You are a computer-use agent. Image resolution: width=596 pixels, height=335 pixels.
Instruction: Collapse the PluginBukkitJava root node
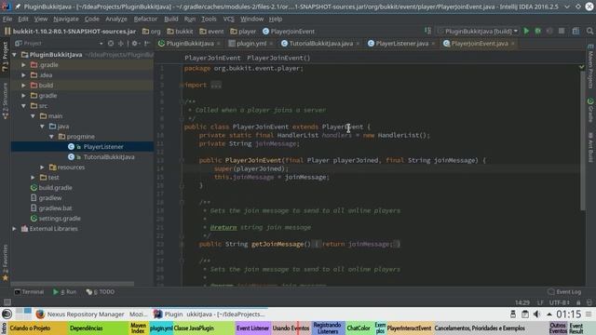click(15, 55)
